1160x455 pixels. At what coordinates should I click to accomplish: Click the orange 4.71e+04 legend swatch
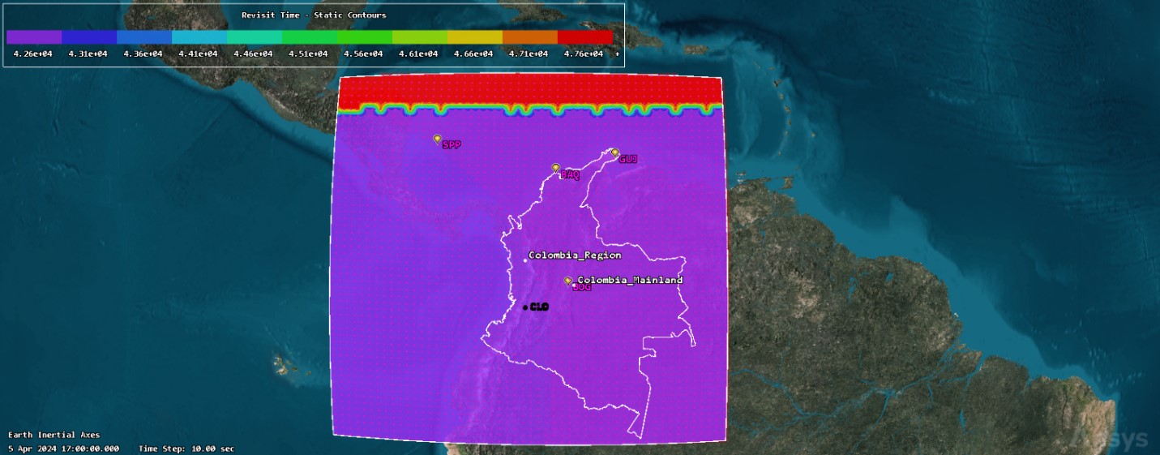coord(530,37)
